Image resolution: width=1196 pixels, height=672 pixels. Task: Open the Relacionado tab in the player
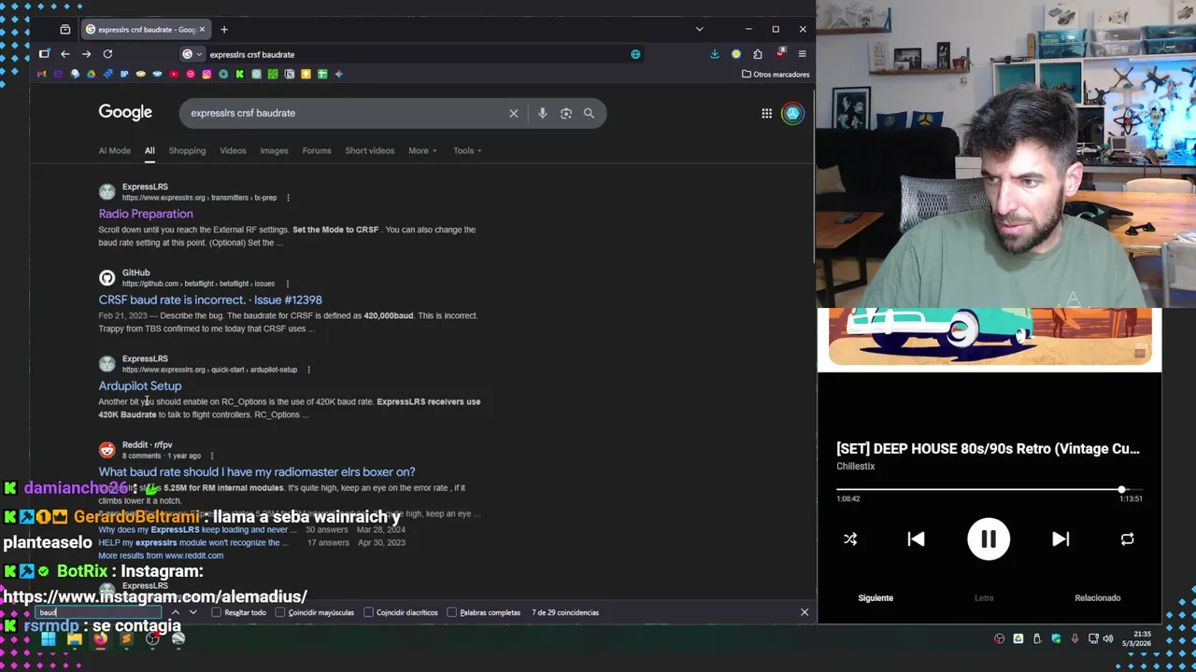(1098, 597)
